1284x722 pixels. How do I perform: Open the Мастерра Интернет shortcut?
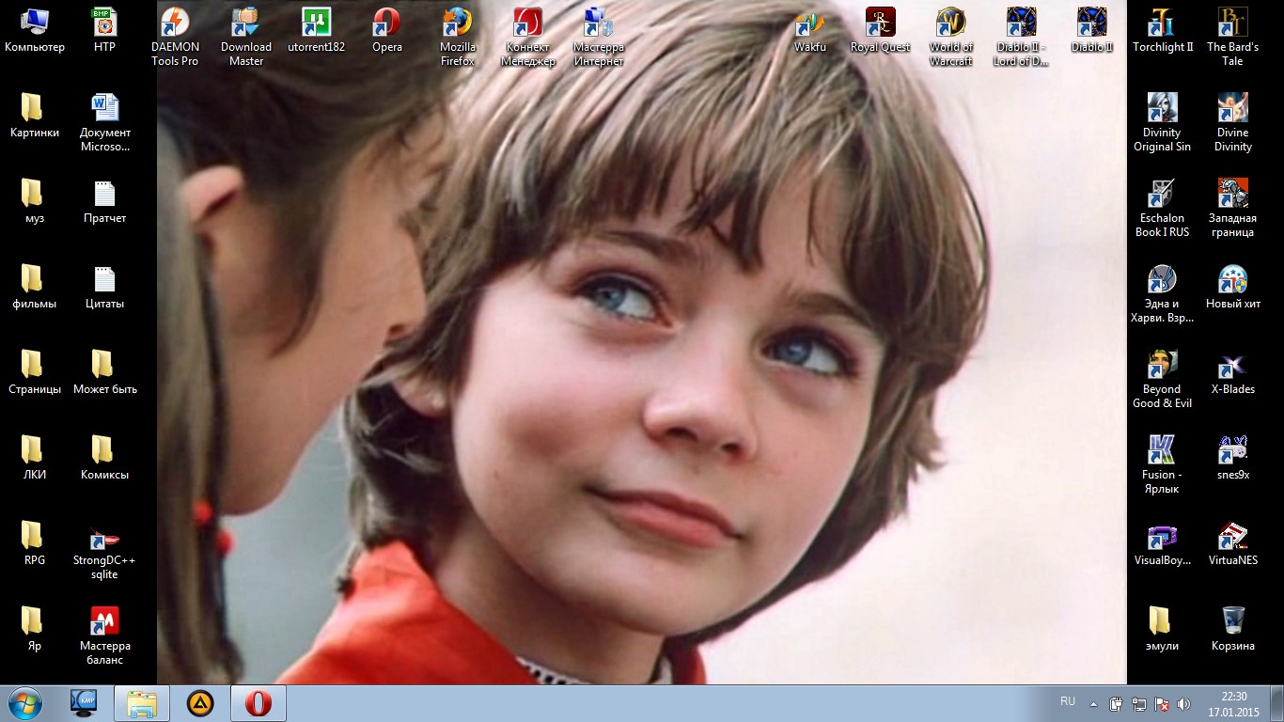tap(598, 37)
